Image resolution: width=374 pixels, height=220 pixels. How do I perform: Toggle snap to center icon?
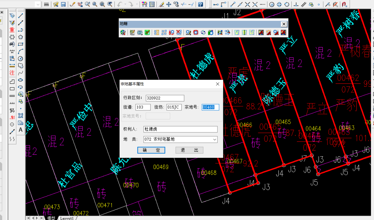pos(272,4)
